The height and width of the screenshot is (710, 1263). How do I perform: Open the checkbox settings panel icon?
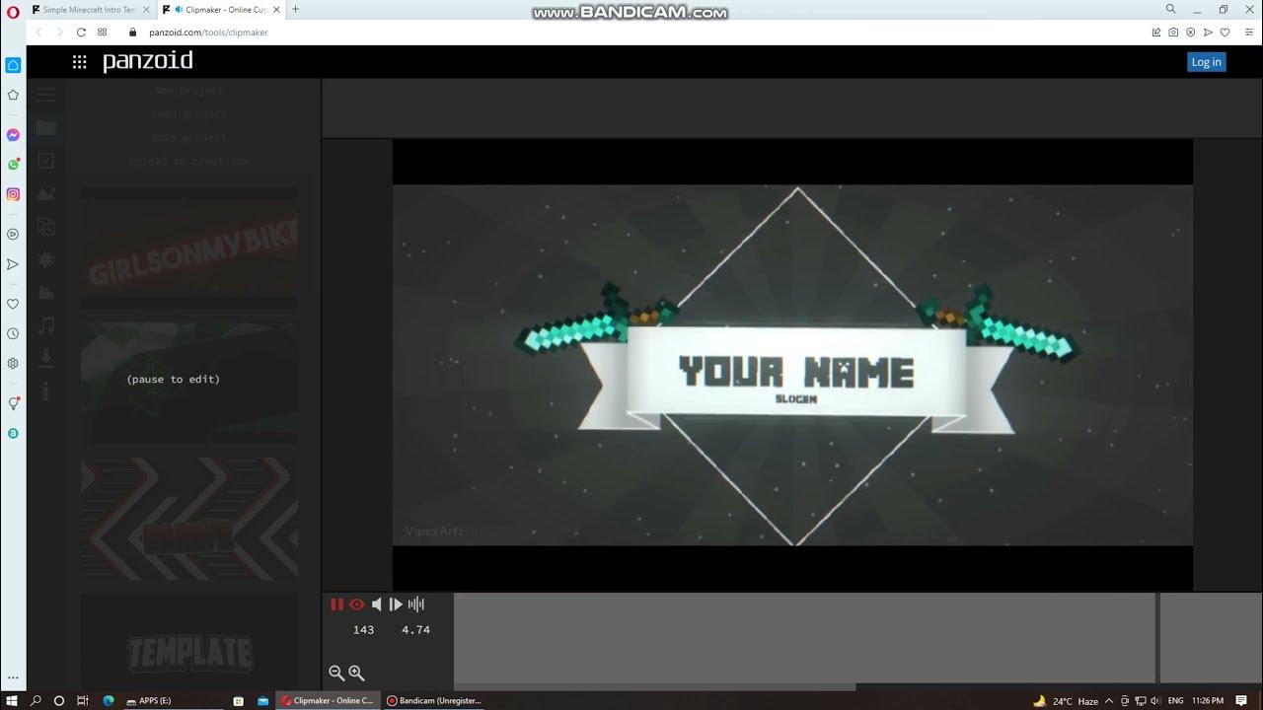tap(45, 161)
